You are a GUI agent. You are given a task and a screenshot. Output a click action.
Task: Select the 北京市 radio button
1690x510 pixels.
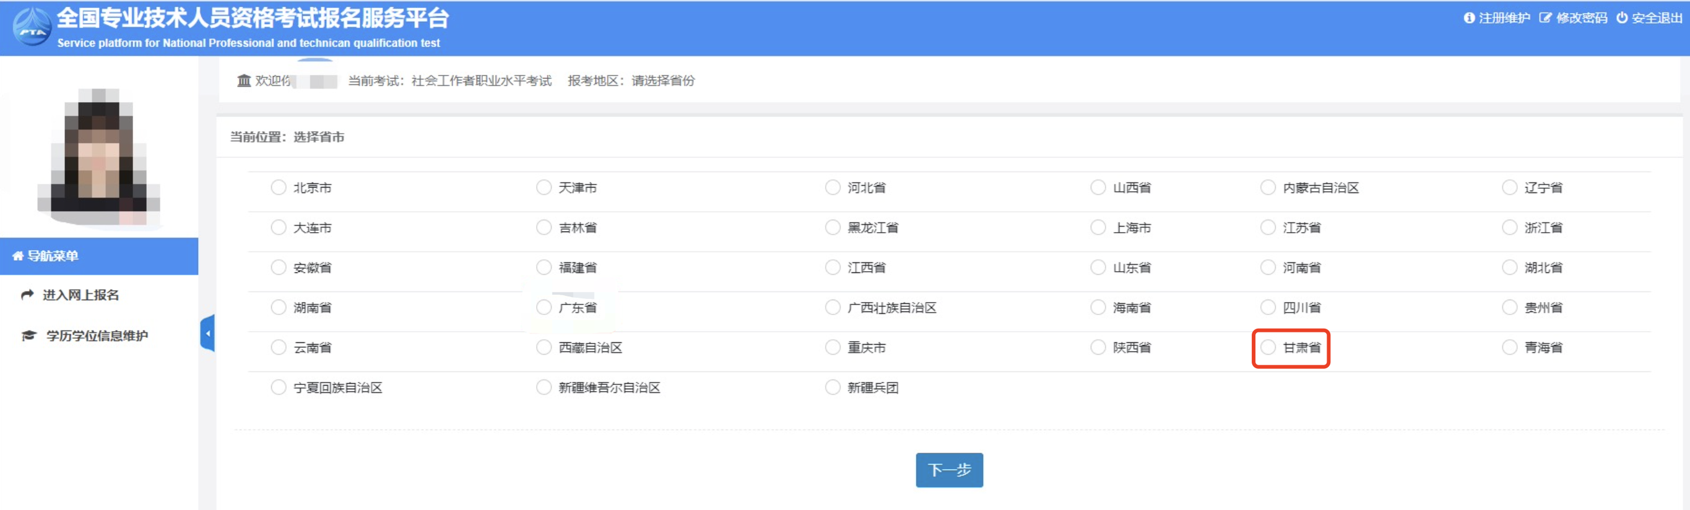279,188
